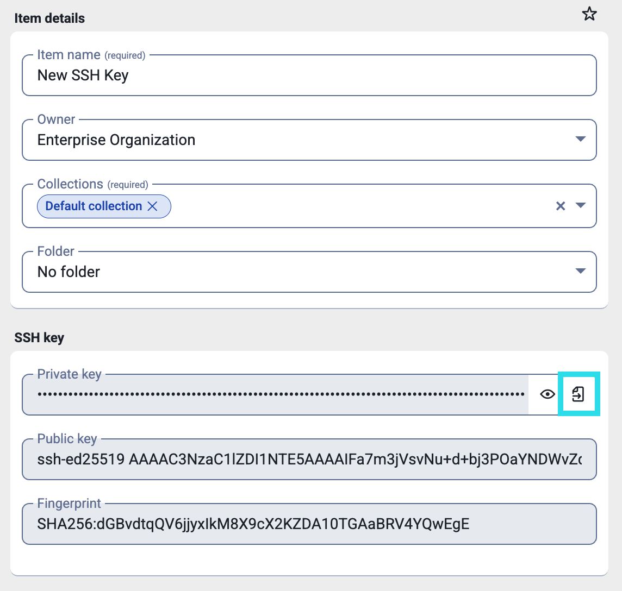Mark item as favorite with star icon

(589, 15)
